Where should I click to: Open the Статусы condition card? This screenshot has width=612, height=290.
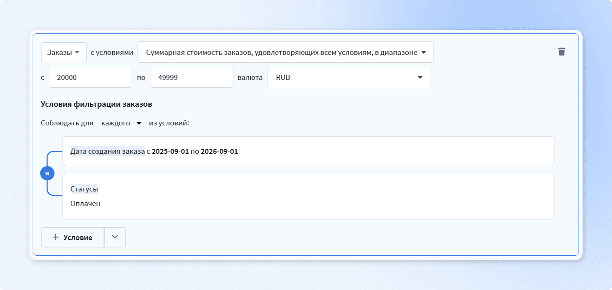(308, 197)
